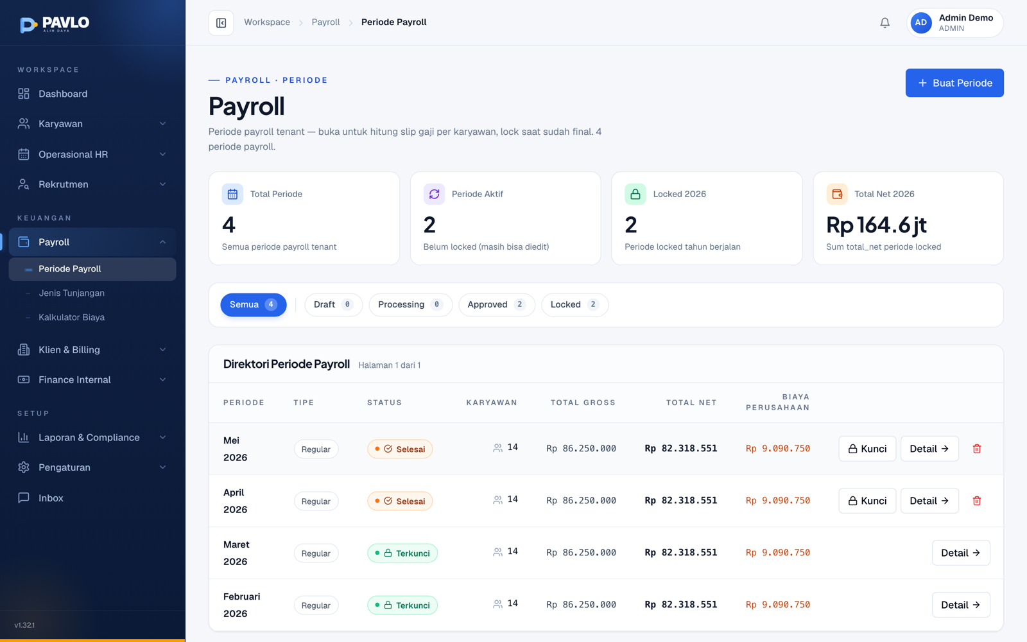The height and width of the screenshot is (642, 1027).
Task: Expand the Rekrutmen chevron
Action: [162, 184]
